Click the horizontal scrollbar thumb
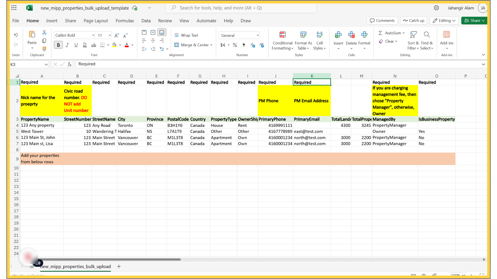Screen dimensions: 497x279 (109, 259)
